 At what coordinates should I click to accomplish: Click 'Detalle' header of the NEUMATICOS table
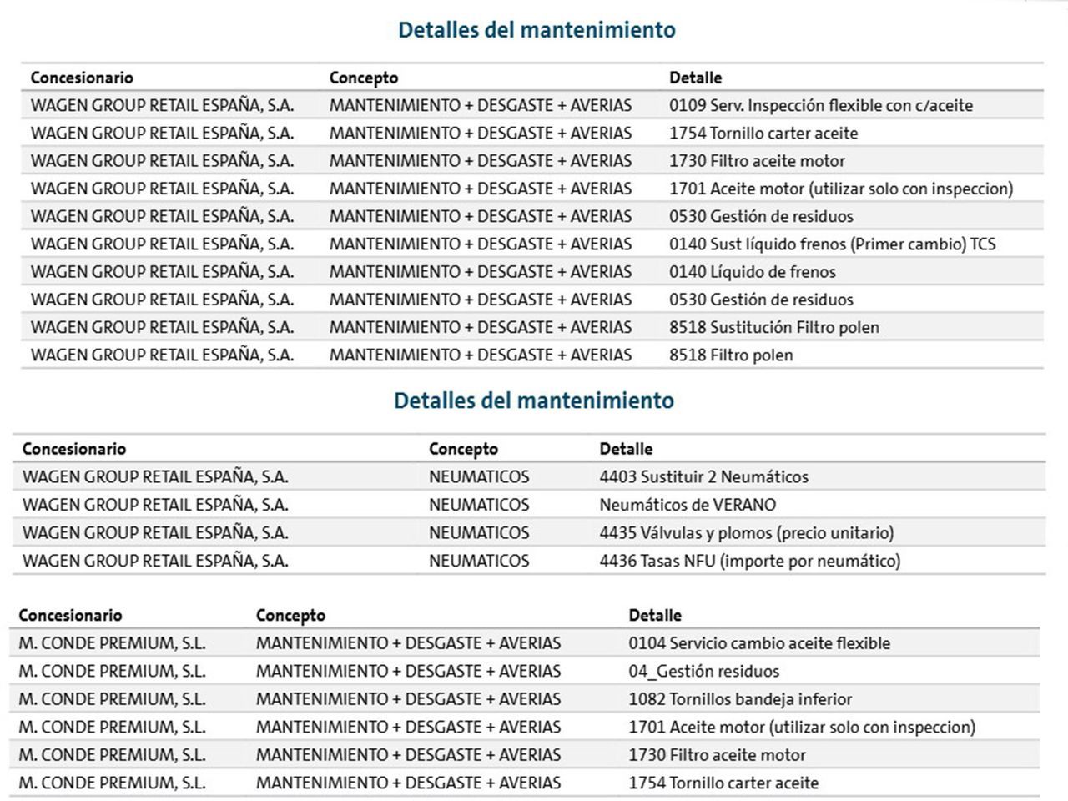(626, 449)
